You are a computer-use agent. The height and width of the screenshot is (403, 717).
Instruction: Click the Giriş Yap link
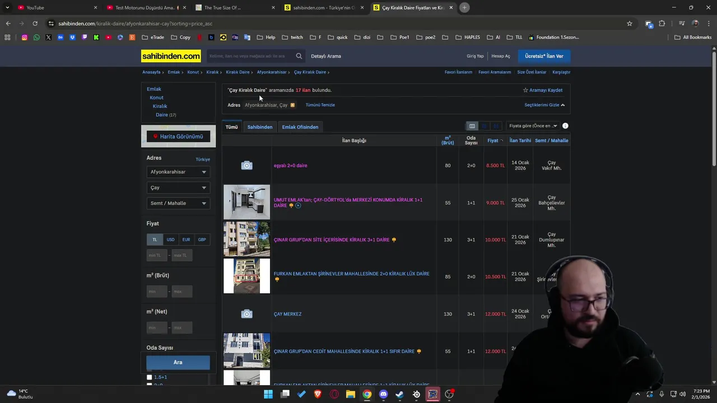(x=475, y=56)
